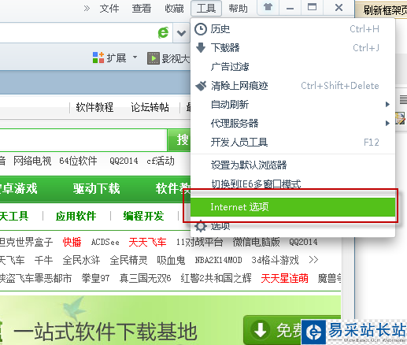Open the QQ2014 hot keyword link
Screen dimensions: 407x345
[124, 161]
